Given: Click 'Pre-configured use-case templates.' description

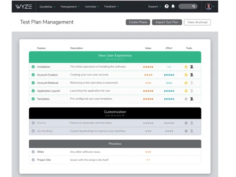Looking at the screenshot, I should click(91, 99).
